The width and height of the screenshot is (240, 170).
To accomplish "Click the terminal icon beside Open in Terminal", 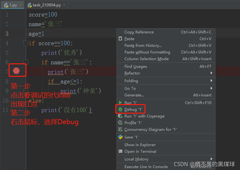I will pos(120,151).
